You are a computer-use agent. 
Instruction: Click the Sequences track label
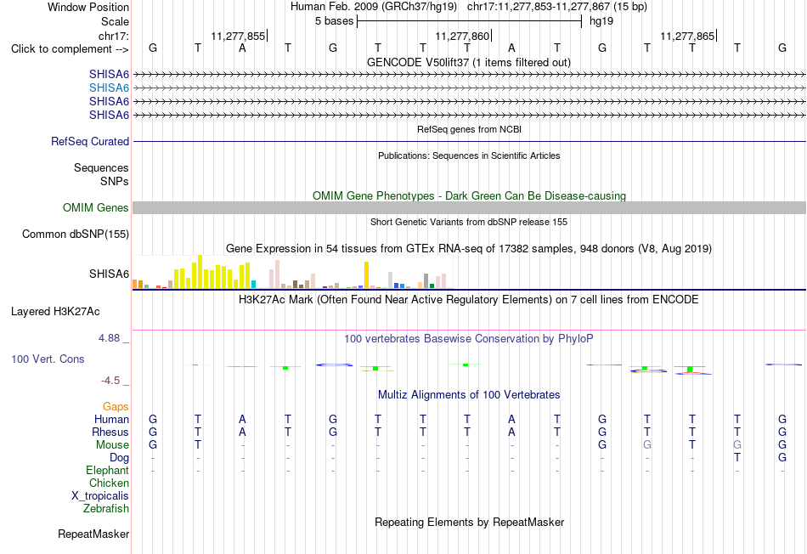101,168
